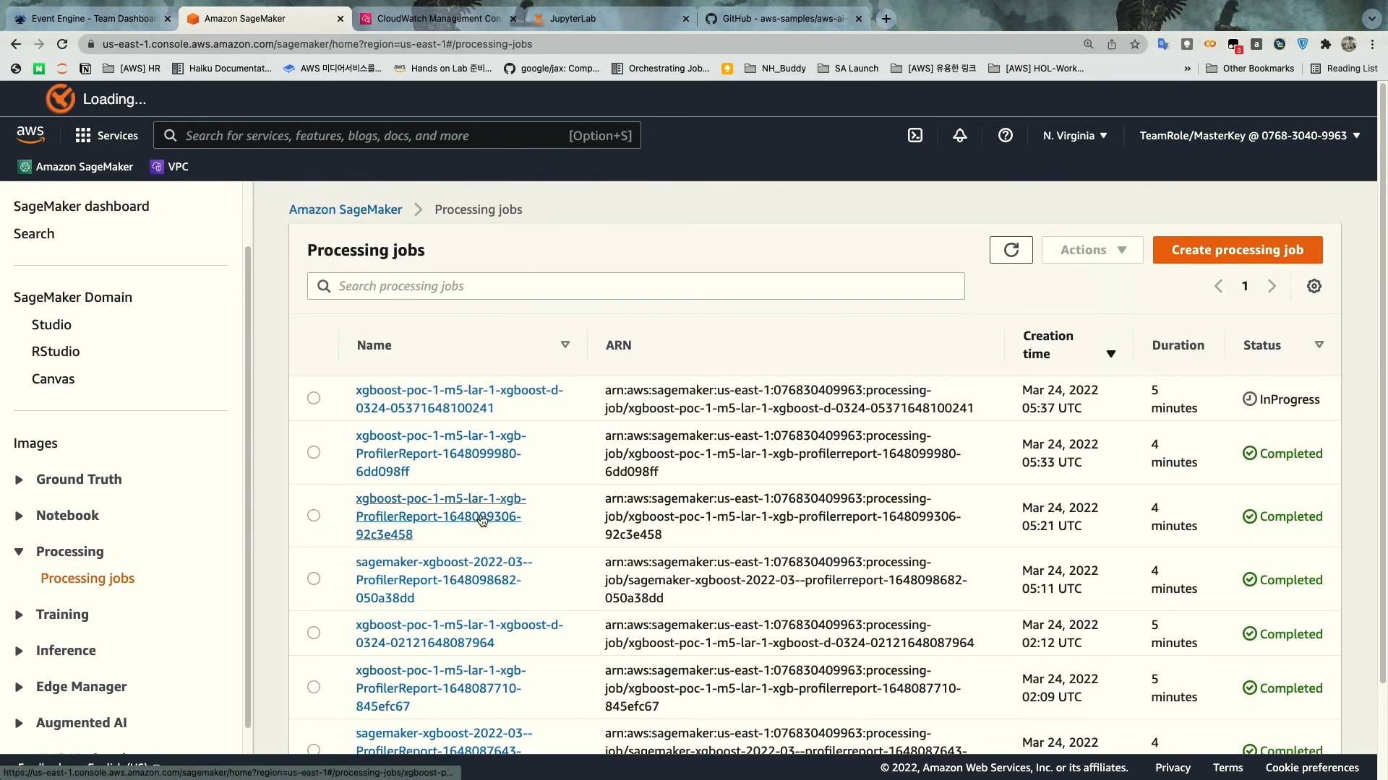Show hidden bookmarks overflow chevron
This screenshot has height=780, width=1388.
pyautogui.click(x=1187, y=69)
